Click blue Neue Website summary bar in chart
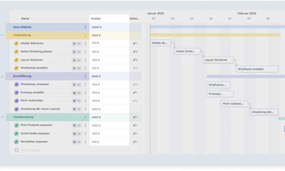This screenshot has height=171, width=285. (218, 27)
